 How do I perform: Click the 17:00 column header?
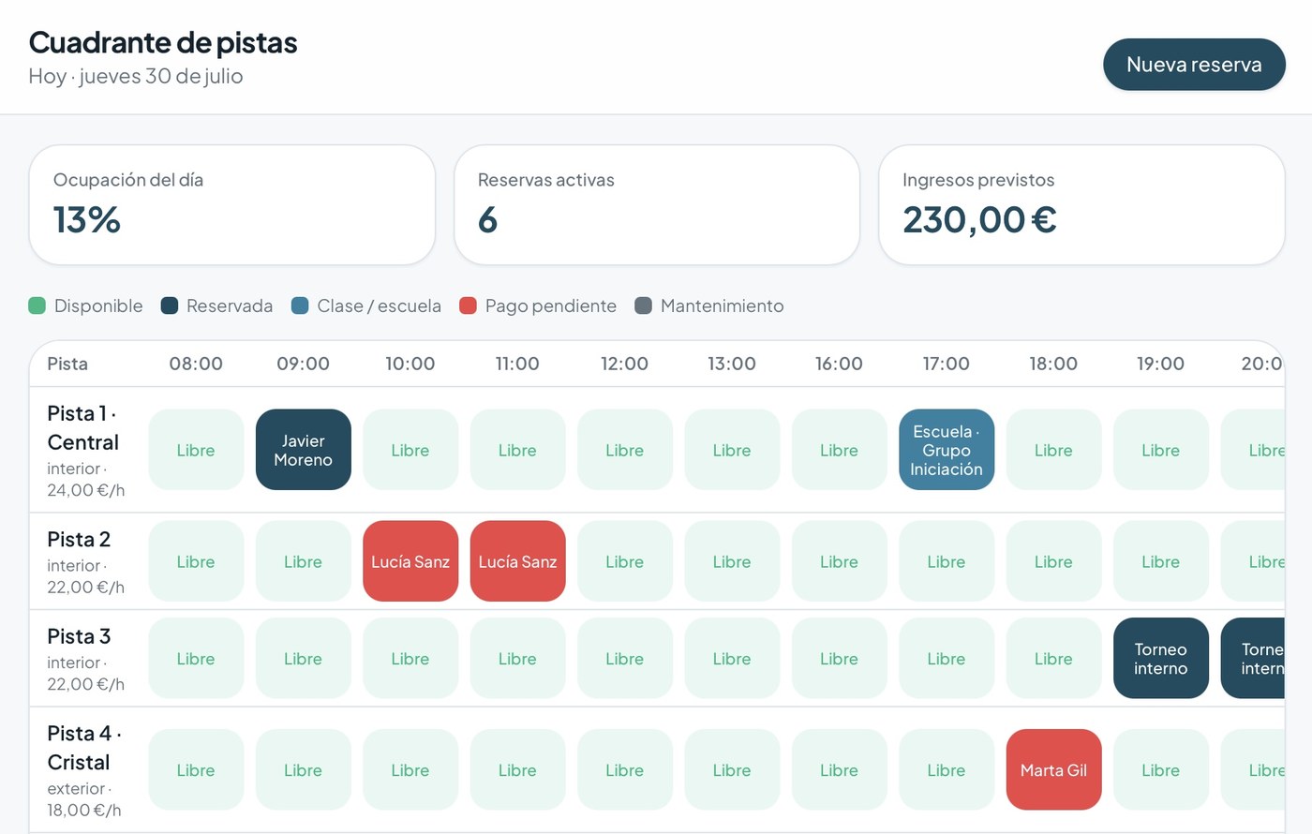click(x=947, y=364)
